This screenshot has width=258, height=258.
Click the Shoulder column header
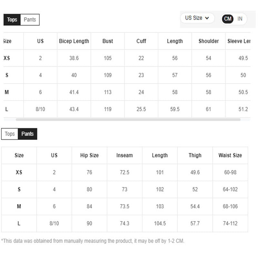point(209,41)
